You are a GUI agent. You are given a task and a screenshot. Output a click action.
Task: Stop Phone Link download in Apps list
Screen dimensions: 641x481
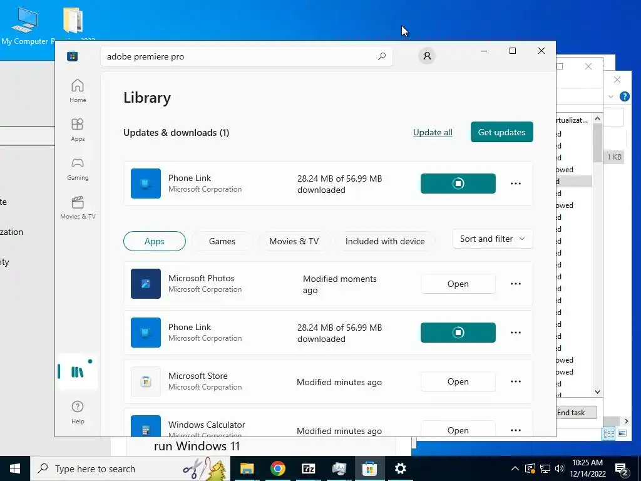(458, 333)
